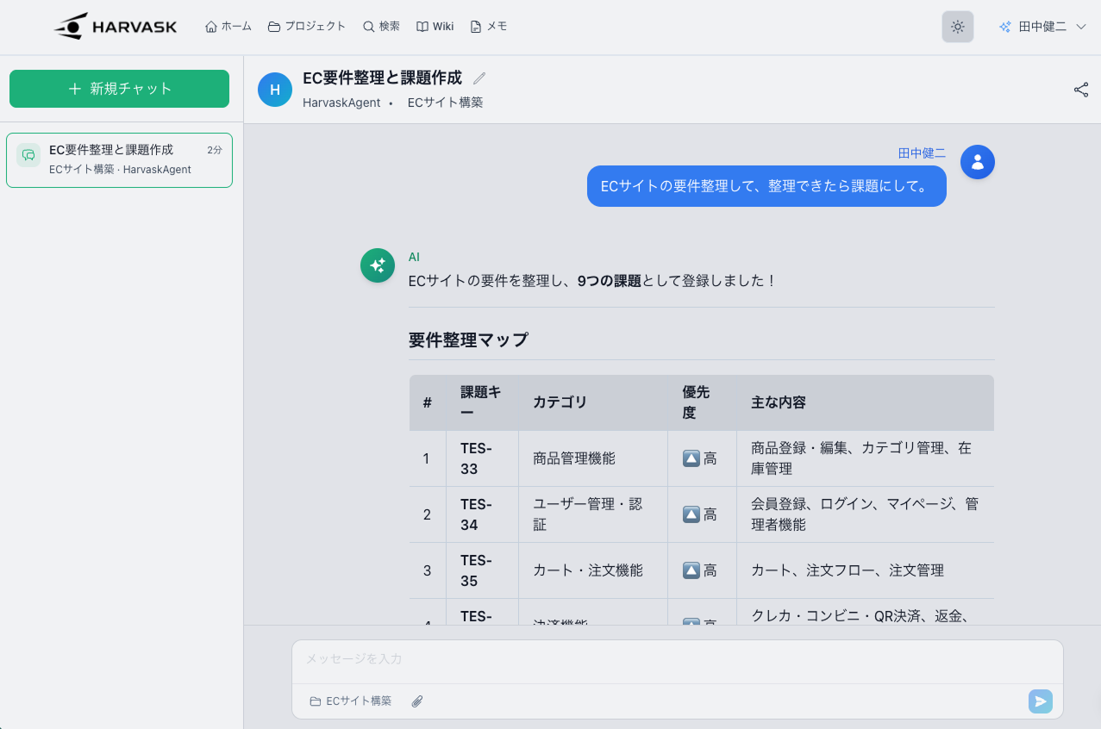Viewport: 1101px width, 729px height.
Task: Click the user avatar beside the message
Action: (x=977, y=162)
